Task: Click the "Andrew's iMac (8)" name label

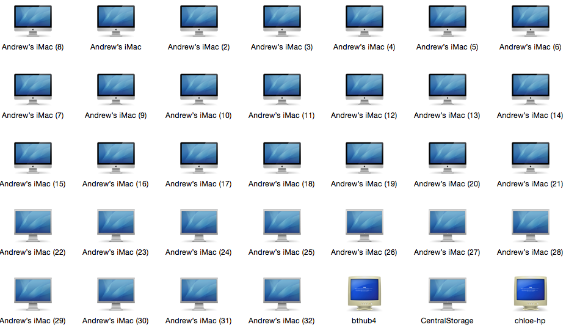Action: point(32,47)
